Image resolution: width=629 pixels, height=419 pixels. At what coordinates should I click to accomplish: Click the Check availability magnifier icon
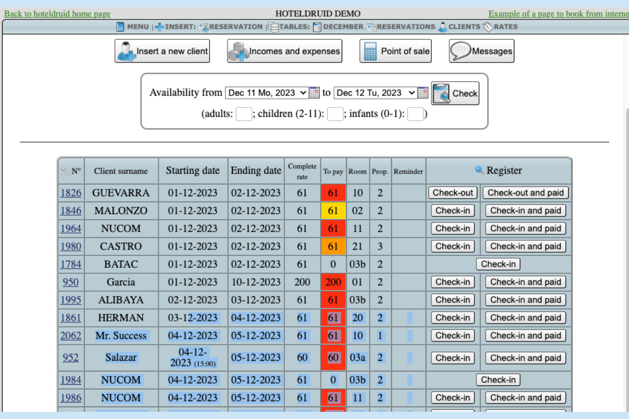(x=442, y=93)
